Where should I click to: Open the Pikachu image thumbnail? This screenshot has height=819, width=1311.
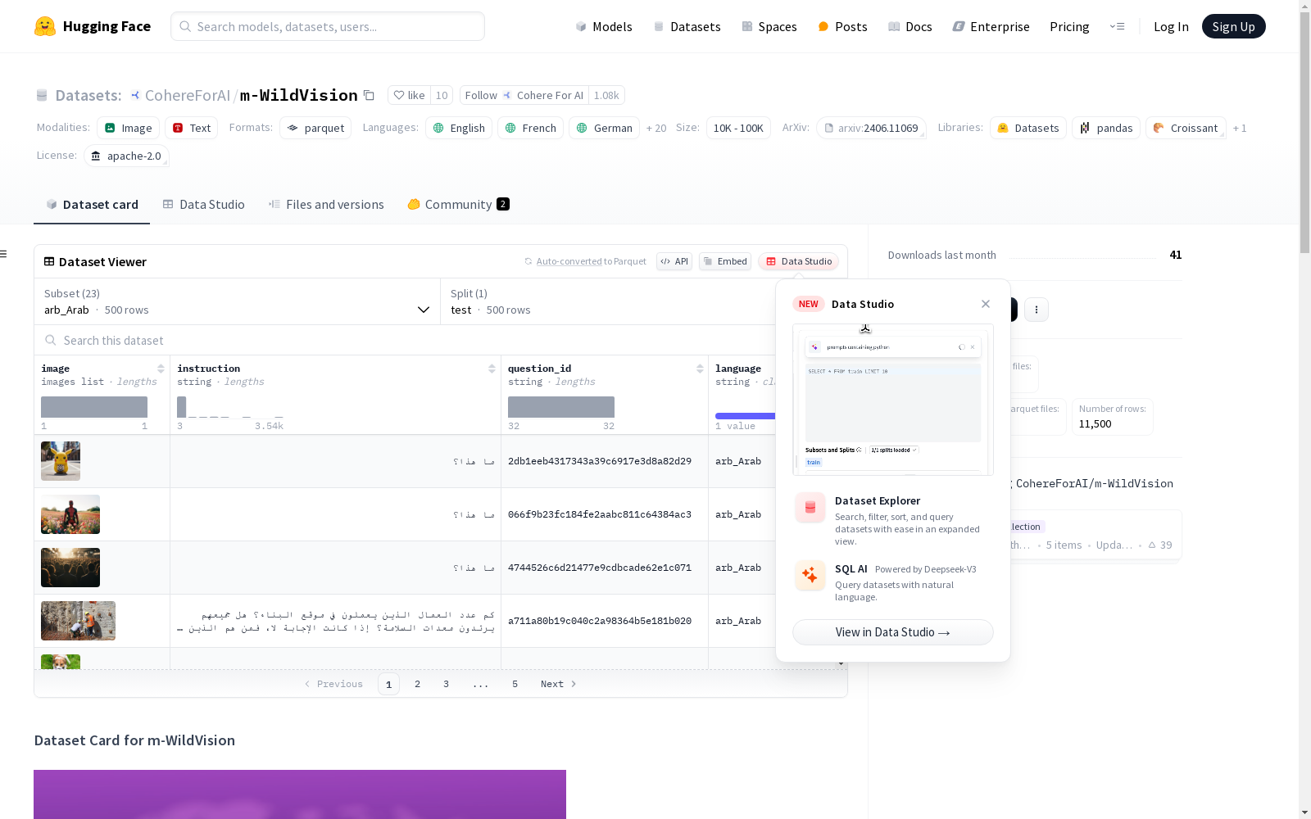click(61, 461)
